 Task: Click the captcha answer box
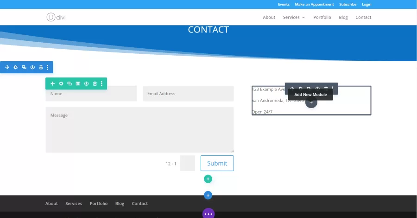click(188, 163)
